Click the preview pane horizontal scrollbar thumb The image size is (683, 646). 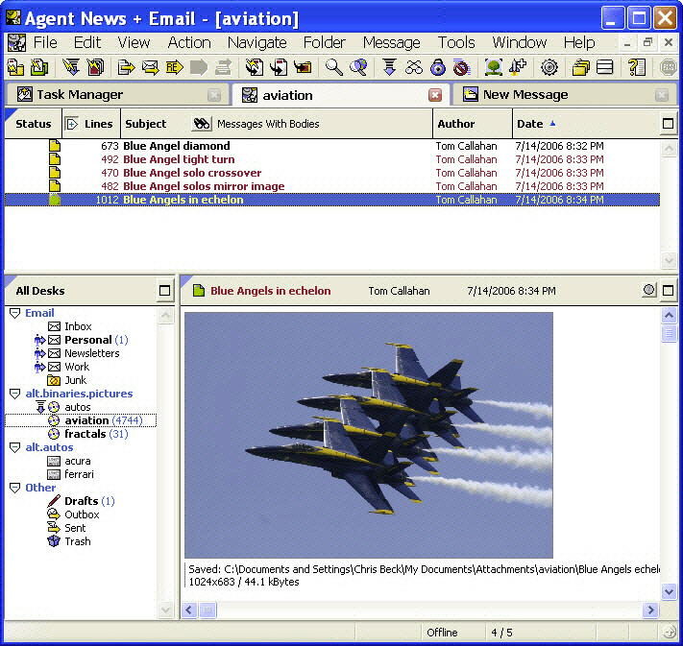[207, 610]
